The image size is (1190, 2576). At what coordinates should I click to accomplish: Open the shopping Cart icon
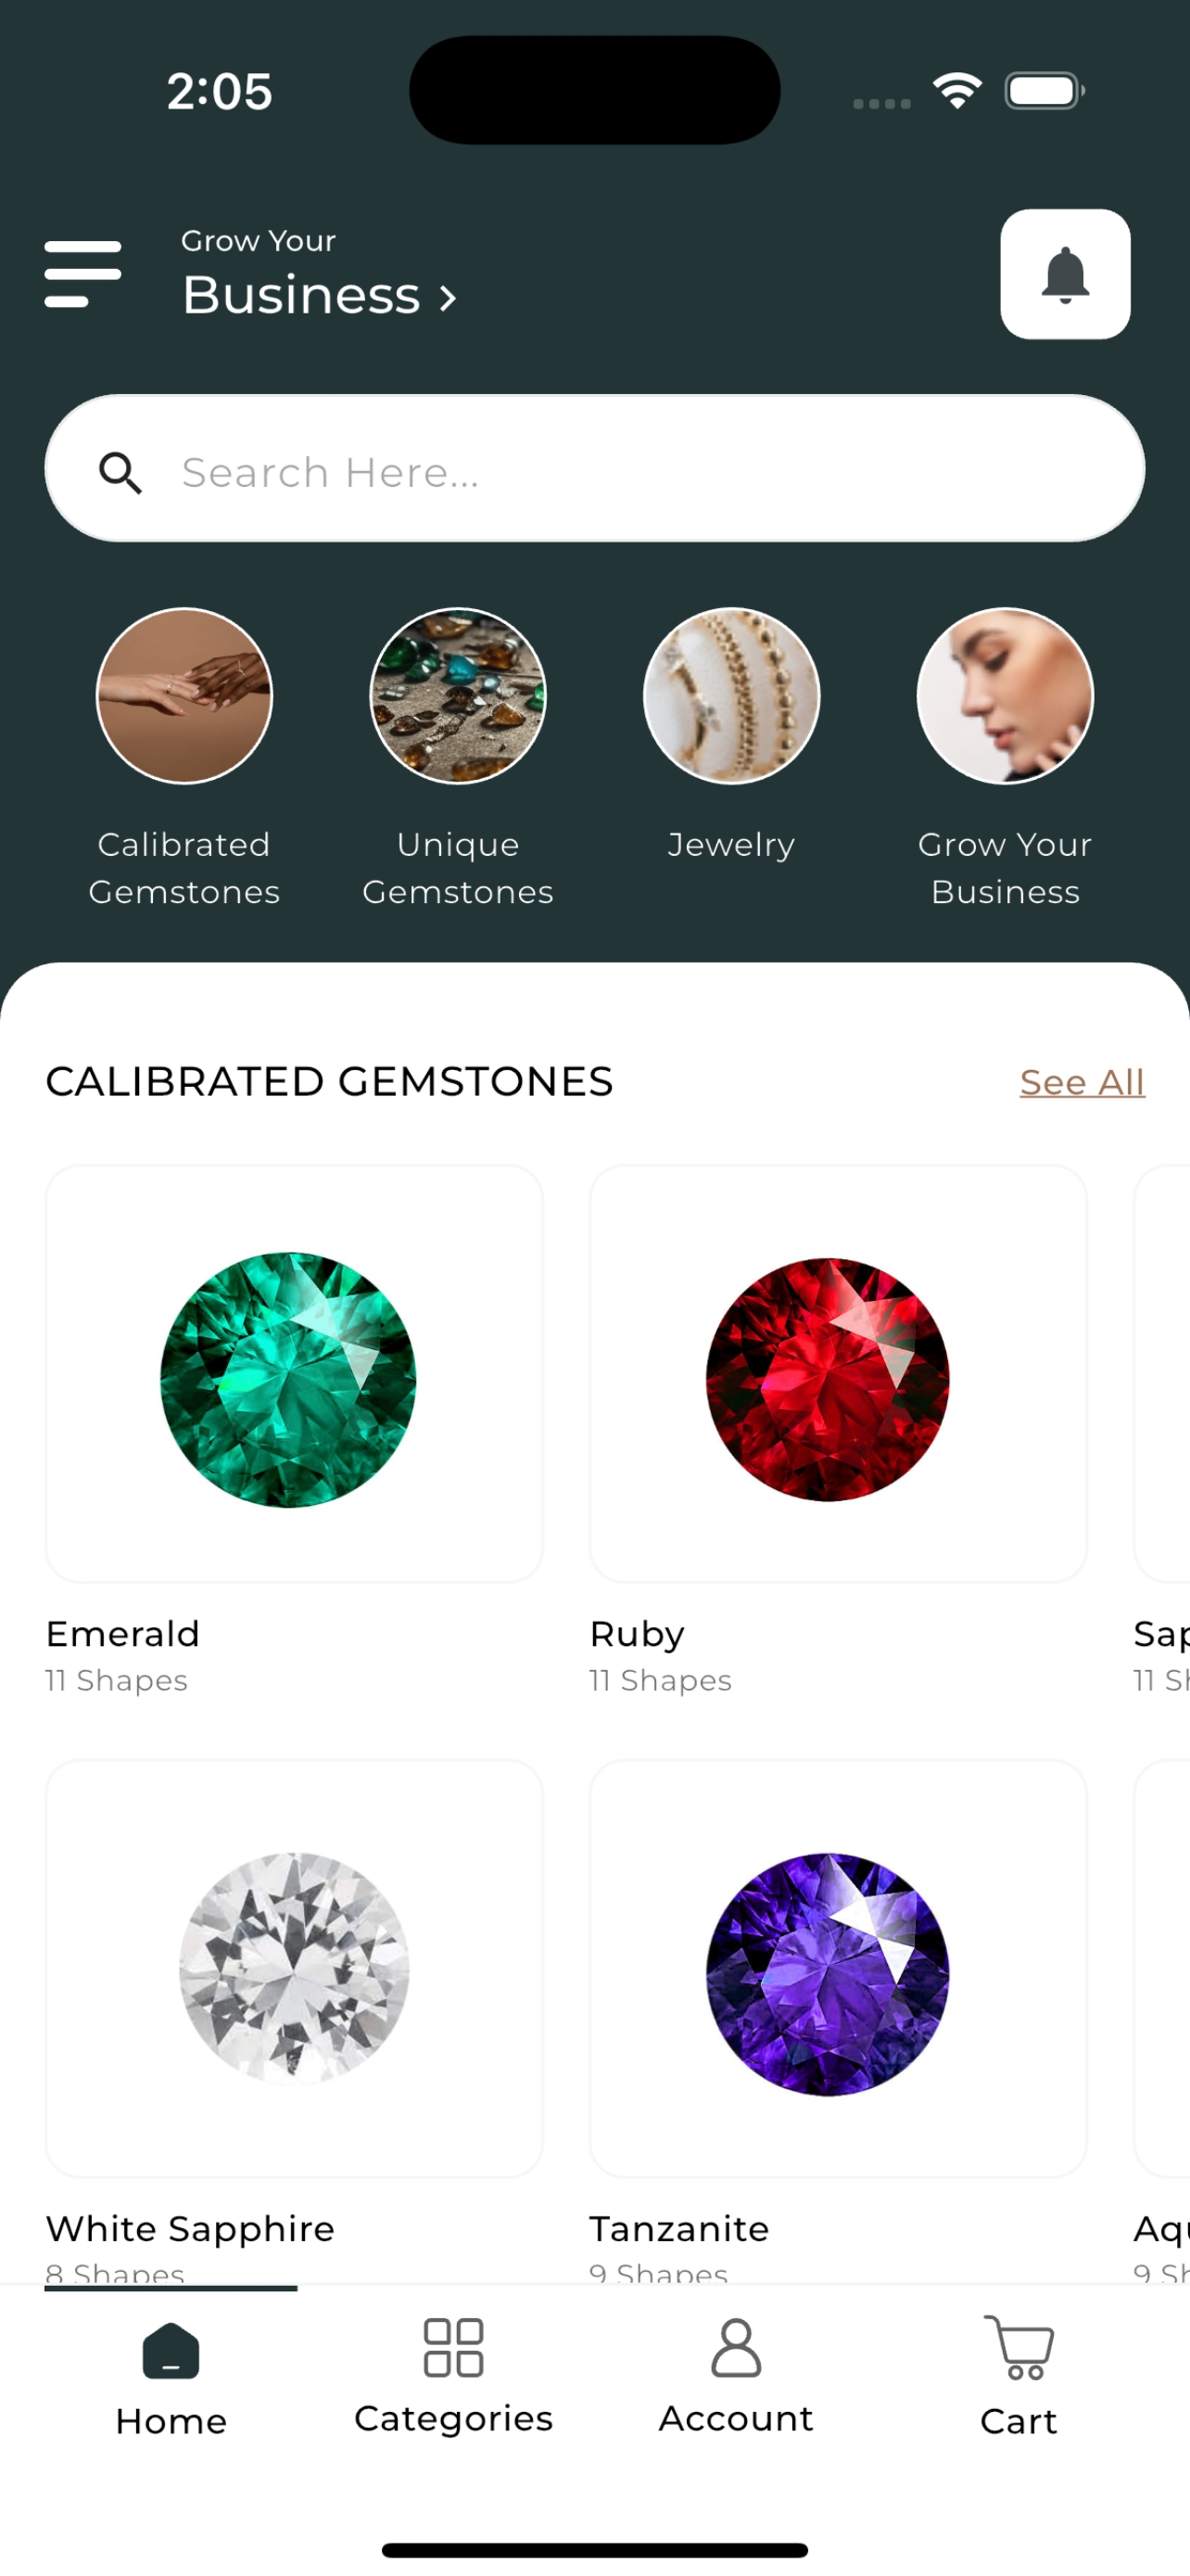click(1019, 2347)
